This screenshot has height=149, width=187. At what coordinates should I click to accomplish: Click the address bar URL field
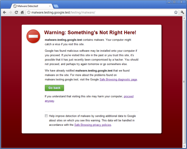click(x=102, y=12)
